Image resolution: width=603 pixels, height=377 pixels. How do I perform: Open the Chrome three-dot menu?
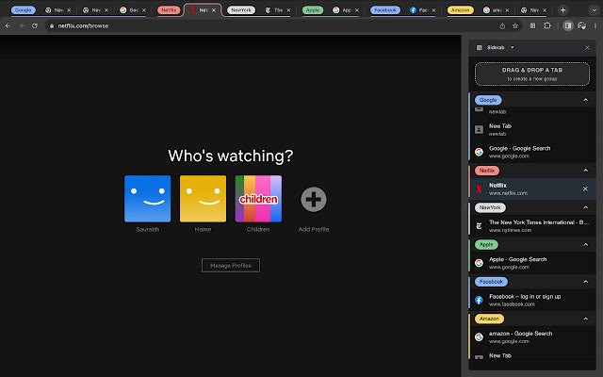pos(595,25)
